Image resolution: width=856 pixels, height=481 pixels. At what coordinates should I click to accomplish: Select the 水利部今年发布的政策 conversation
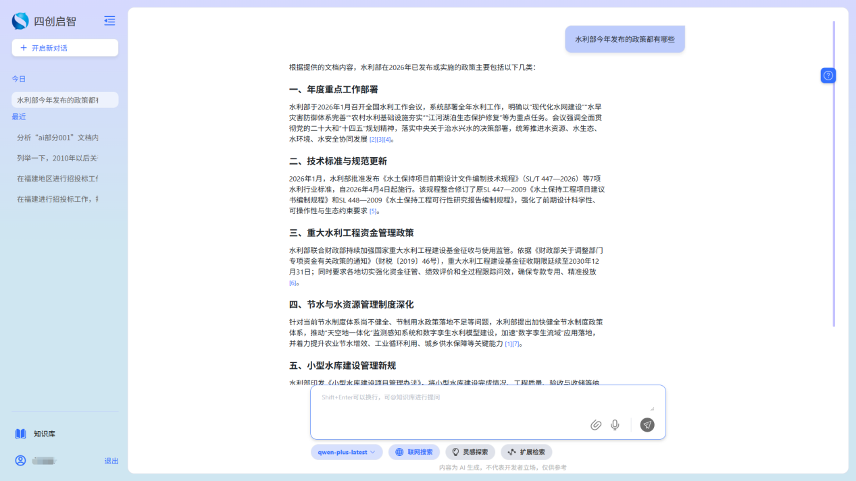coord(64,98)
